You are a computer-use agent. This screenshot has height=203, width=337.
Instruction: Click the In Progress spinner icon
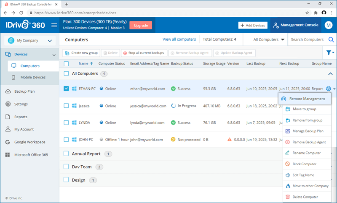pos(173,106)
